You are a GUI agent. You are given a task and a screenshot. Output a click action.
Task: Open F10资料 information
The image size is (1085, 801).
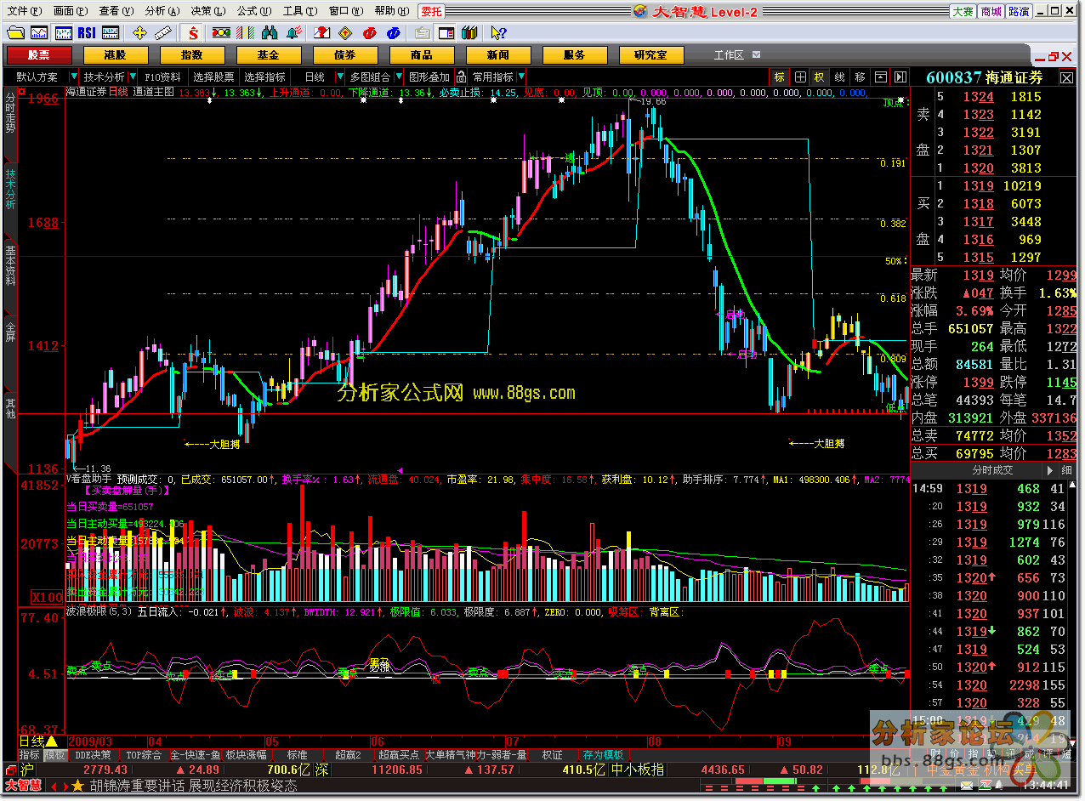[x=162, y=77]
